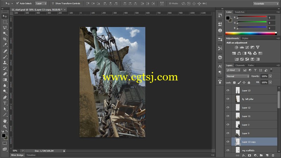Open the Timeline tab

31,155
